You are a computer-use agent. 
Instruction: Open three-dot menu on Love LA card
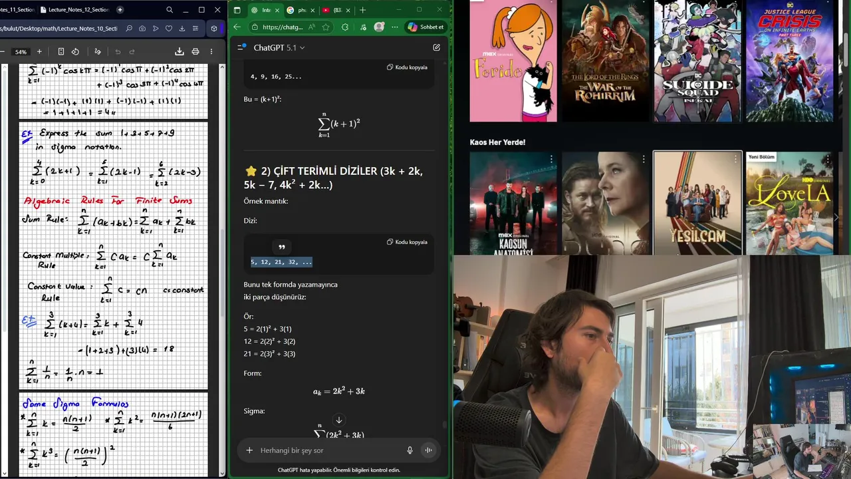827,160
